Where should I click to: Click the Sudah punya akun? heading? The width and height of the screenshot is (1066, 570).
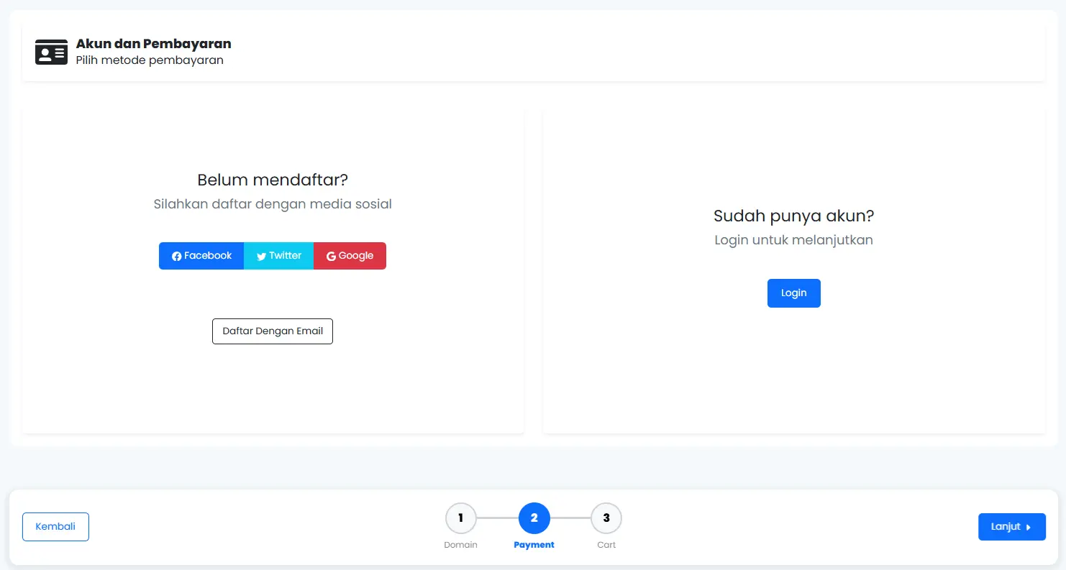(x=794, y=216)
